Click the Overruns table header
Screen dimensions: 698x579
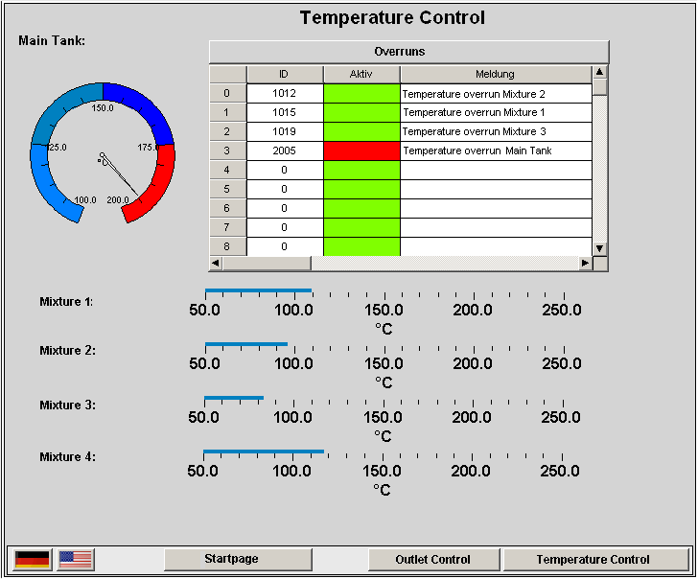tap(408, 51)
